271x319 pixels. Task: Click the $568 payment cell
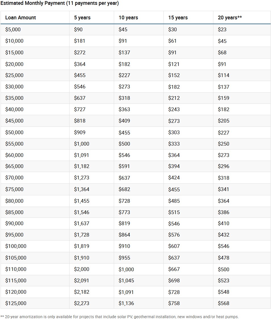[224, 303]
